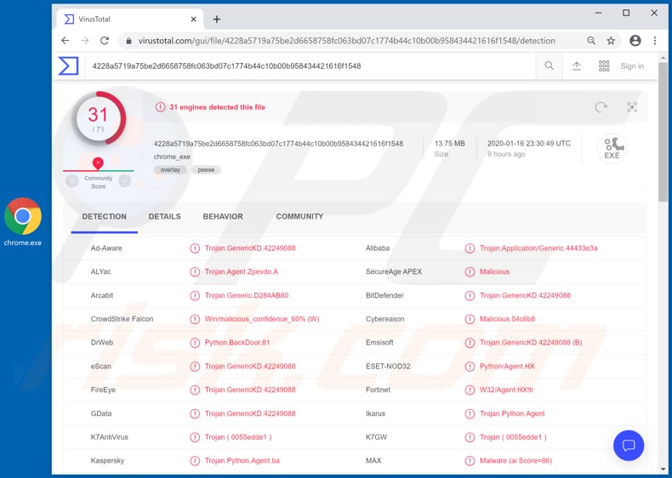The width and height of the screenshot is (672, 478).
Task: Click the VirusTotal logo in page header
Action: click(69, 66)
